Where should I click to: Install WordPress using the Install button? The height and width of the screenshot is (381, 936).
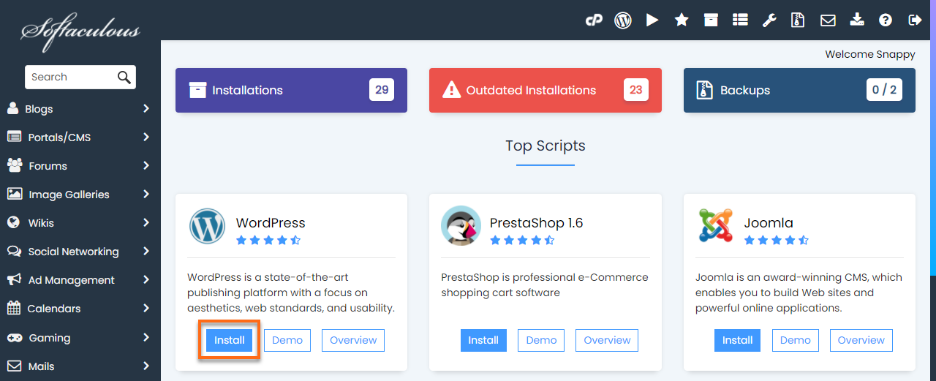[229, 340]
